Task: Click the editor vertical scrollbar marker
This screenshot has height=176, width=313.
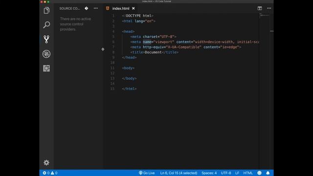Action: (x=272, y=31)
